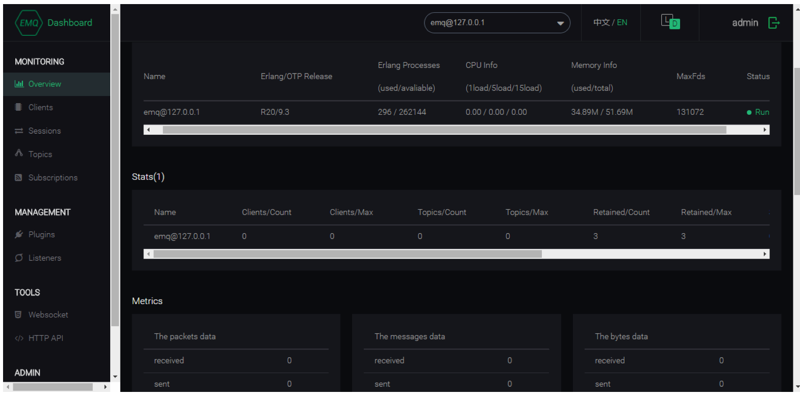800x396 pixels.
Task: Click the received row in packets data
Action: pyautogui.click(x=236, y=361)
